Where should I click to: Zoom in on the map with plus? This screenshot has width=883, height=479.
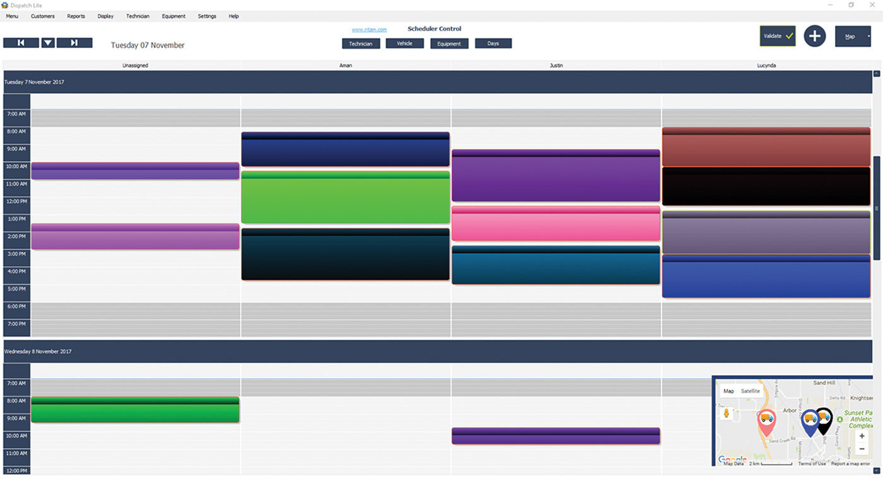click(862, 436)
